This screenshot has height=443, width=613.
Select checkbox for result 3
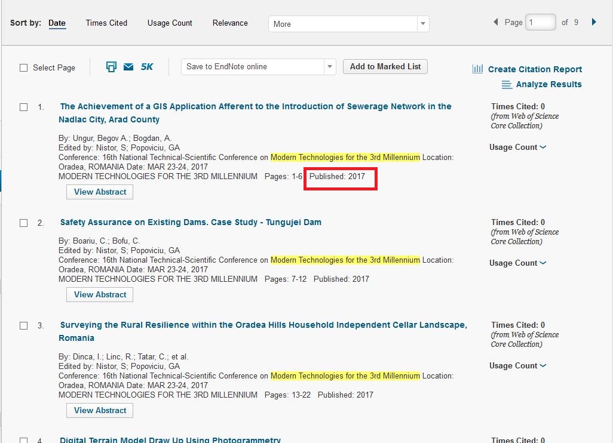click(24, 326)
